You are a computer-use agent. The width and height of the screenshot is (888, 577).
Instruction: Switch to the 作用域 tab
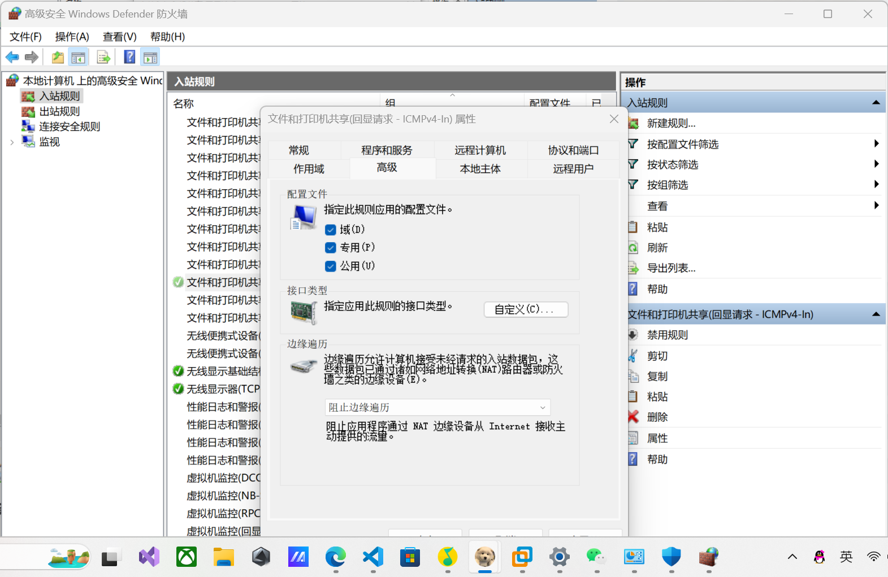point(309,169)
